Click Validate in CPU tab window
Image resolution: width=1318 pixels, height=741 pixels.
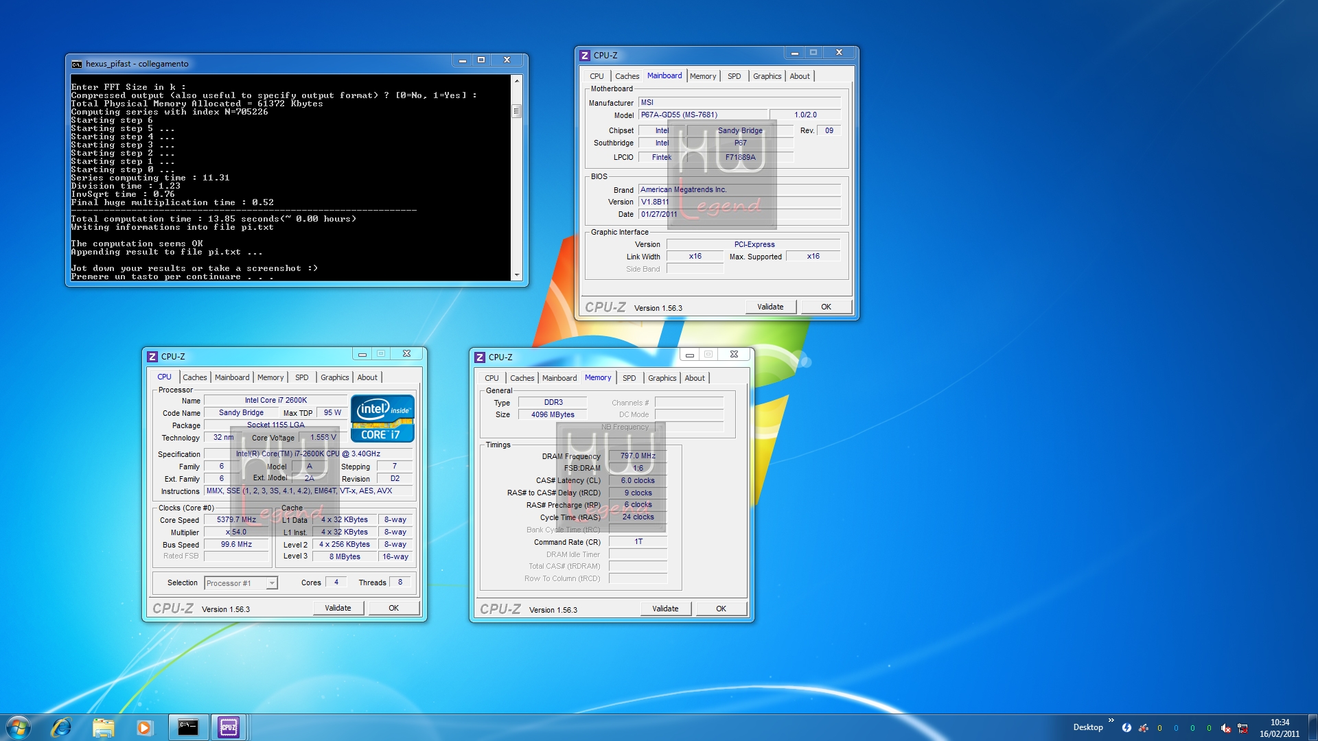(x=338, y=608)
